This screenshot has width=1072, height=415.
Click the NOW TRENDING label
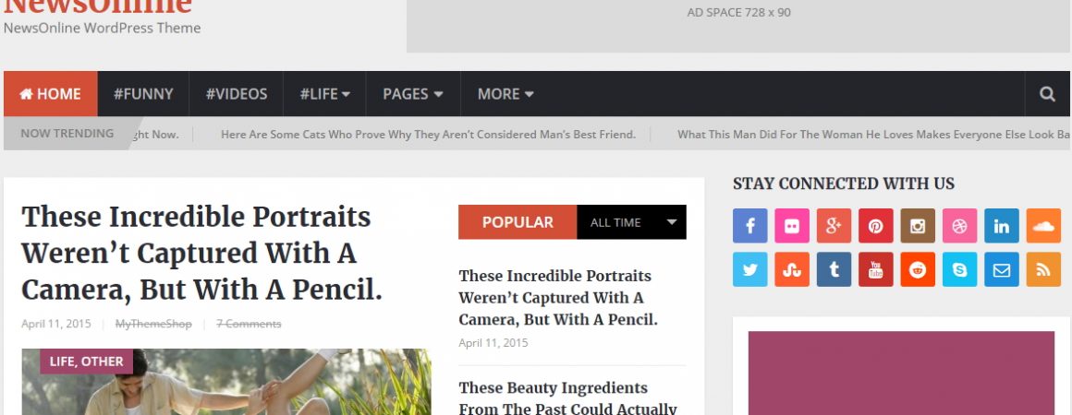(x=67, y=134)
